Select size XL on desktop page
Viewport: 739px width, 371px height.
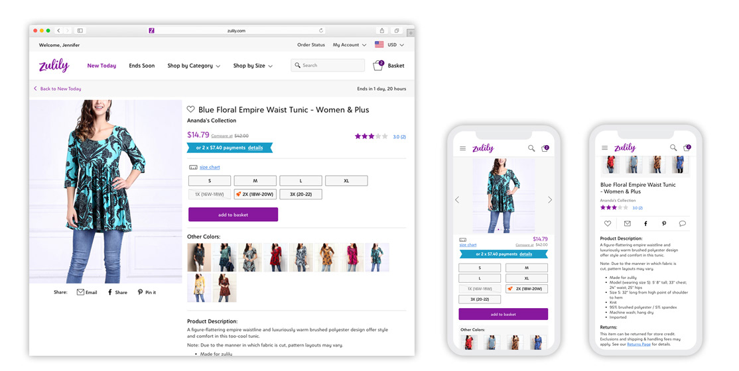(x=346, y=181)
